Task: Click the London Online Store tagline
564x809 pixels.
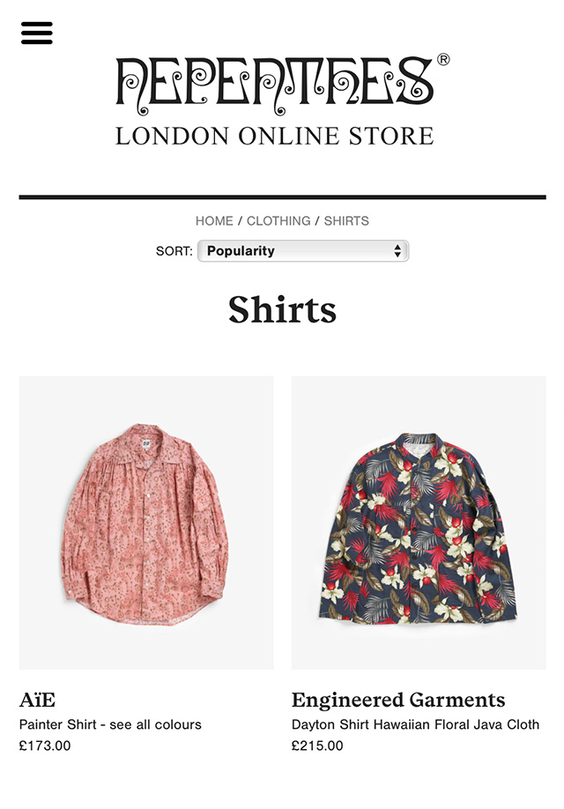Action: [275, 136]
